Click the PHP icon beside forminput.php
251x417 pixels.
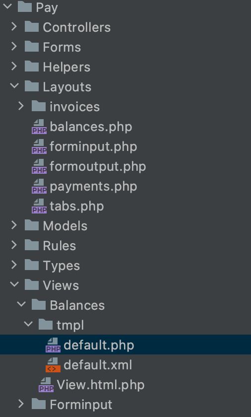pos(39,146)
